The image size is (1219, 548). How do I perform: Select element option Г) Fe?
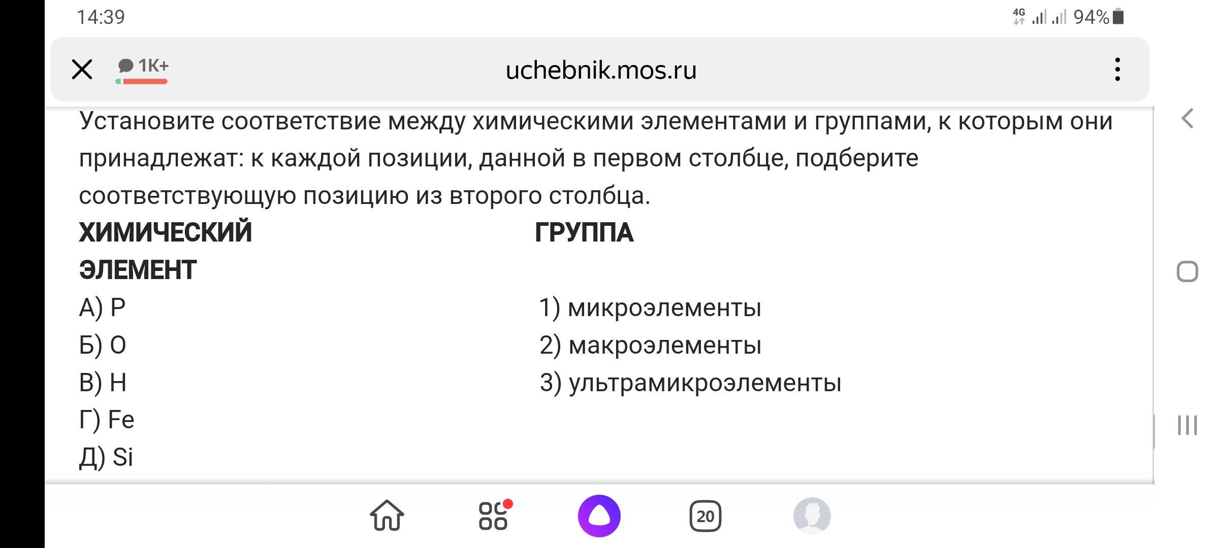[x=107, y=420]
